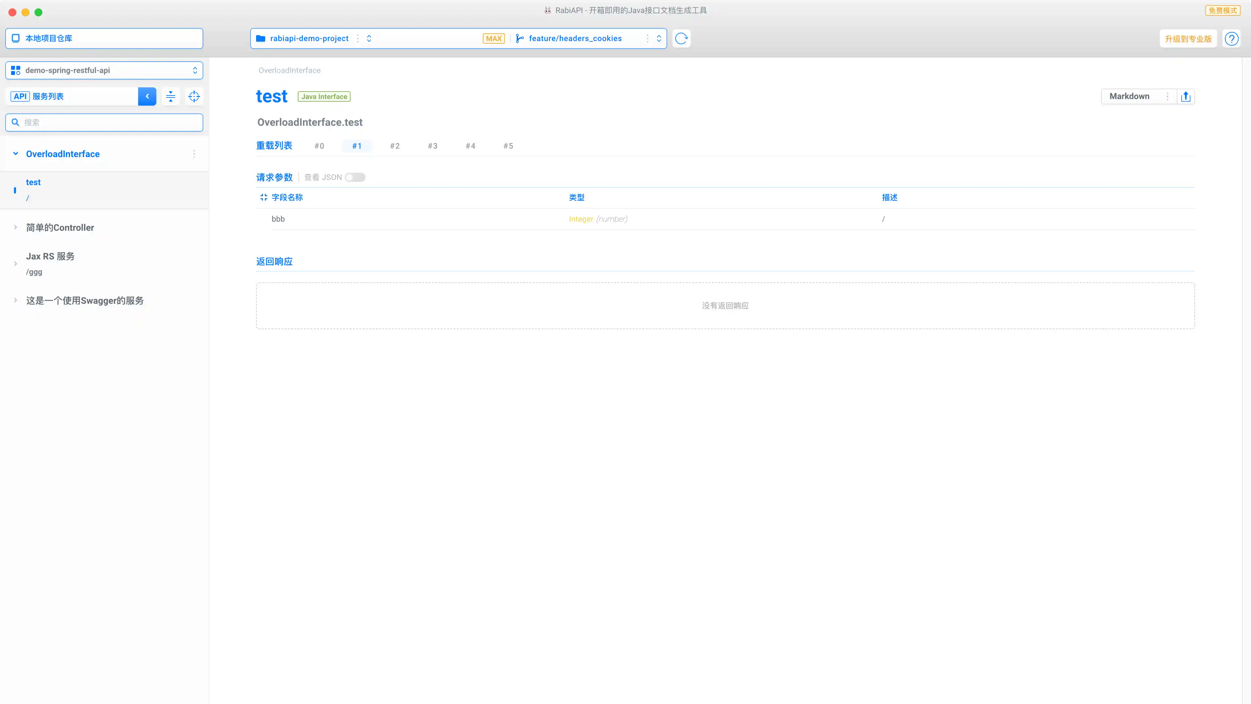The height and width of the screenshot is (704, 1251).
Task: Click the field table collapse-all icon
Action: [x=264, y=197]
